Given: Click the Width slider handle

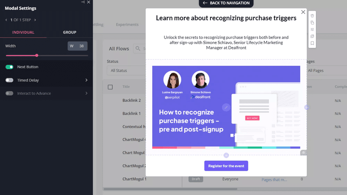Looking at the screenshot, I should pyautogui.click(x=36, y=55).
